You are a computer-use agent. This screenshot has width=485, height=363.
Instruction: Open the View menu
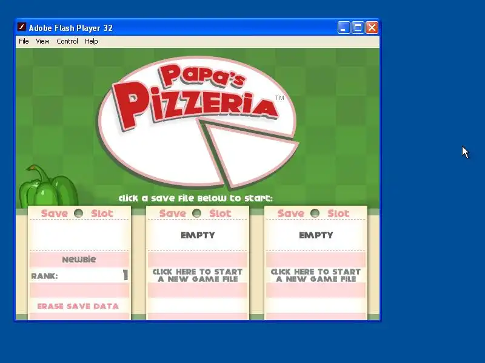(42, 41)
